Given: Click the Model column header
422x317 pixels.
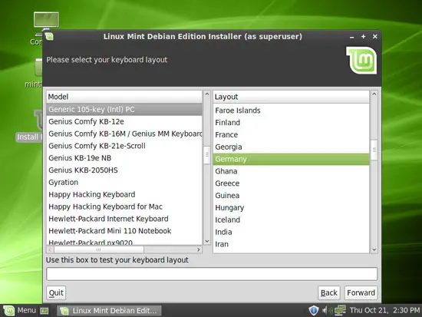Looking at the screenshot, I should pyautogui.click(x=124, y=97).
